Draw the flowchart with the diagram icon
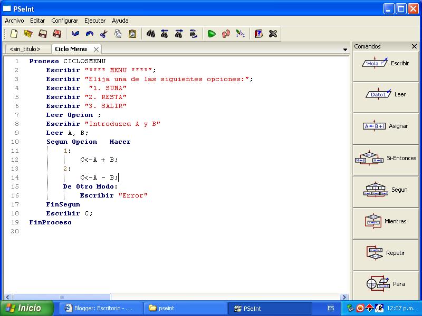This screenshot has width=422, height=316. 240,34
